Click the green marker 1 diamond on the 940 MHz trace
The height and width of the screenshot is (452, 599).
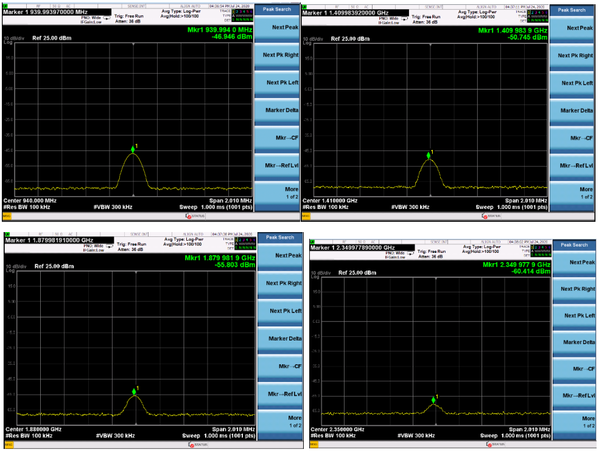(x=133, y=149)
